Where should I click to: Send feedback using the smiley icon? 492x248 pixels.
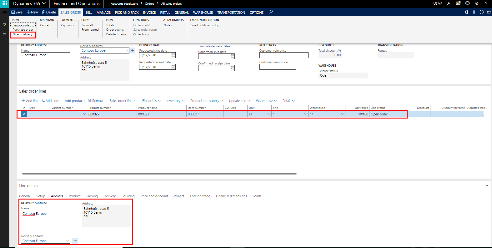pyautogui.click(x=467, y=3)
